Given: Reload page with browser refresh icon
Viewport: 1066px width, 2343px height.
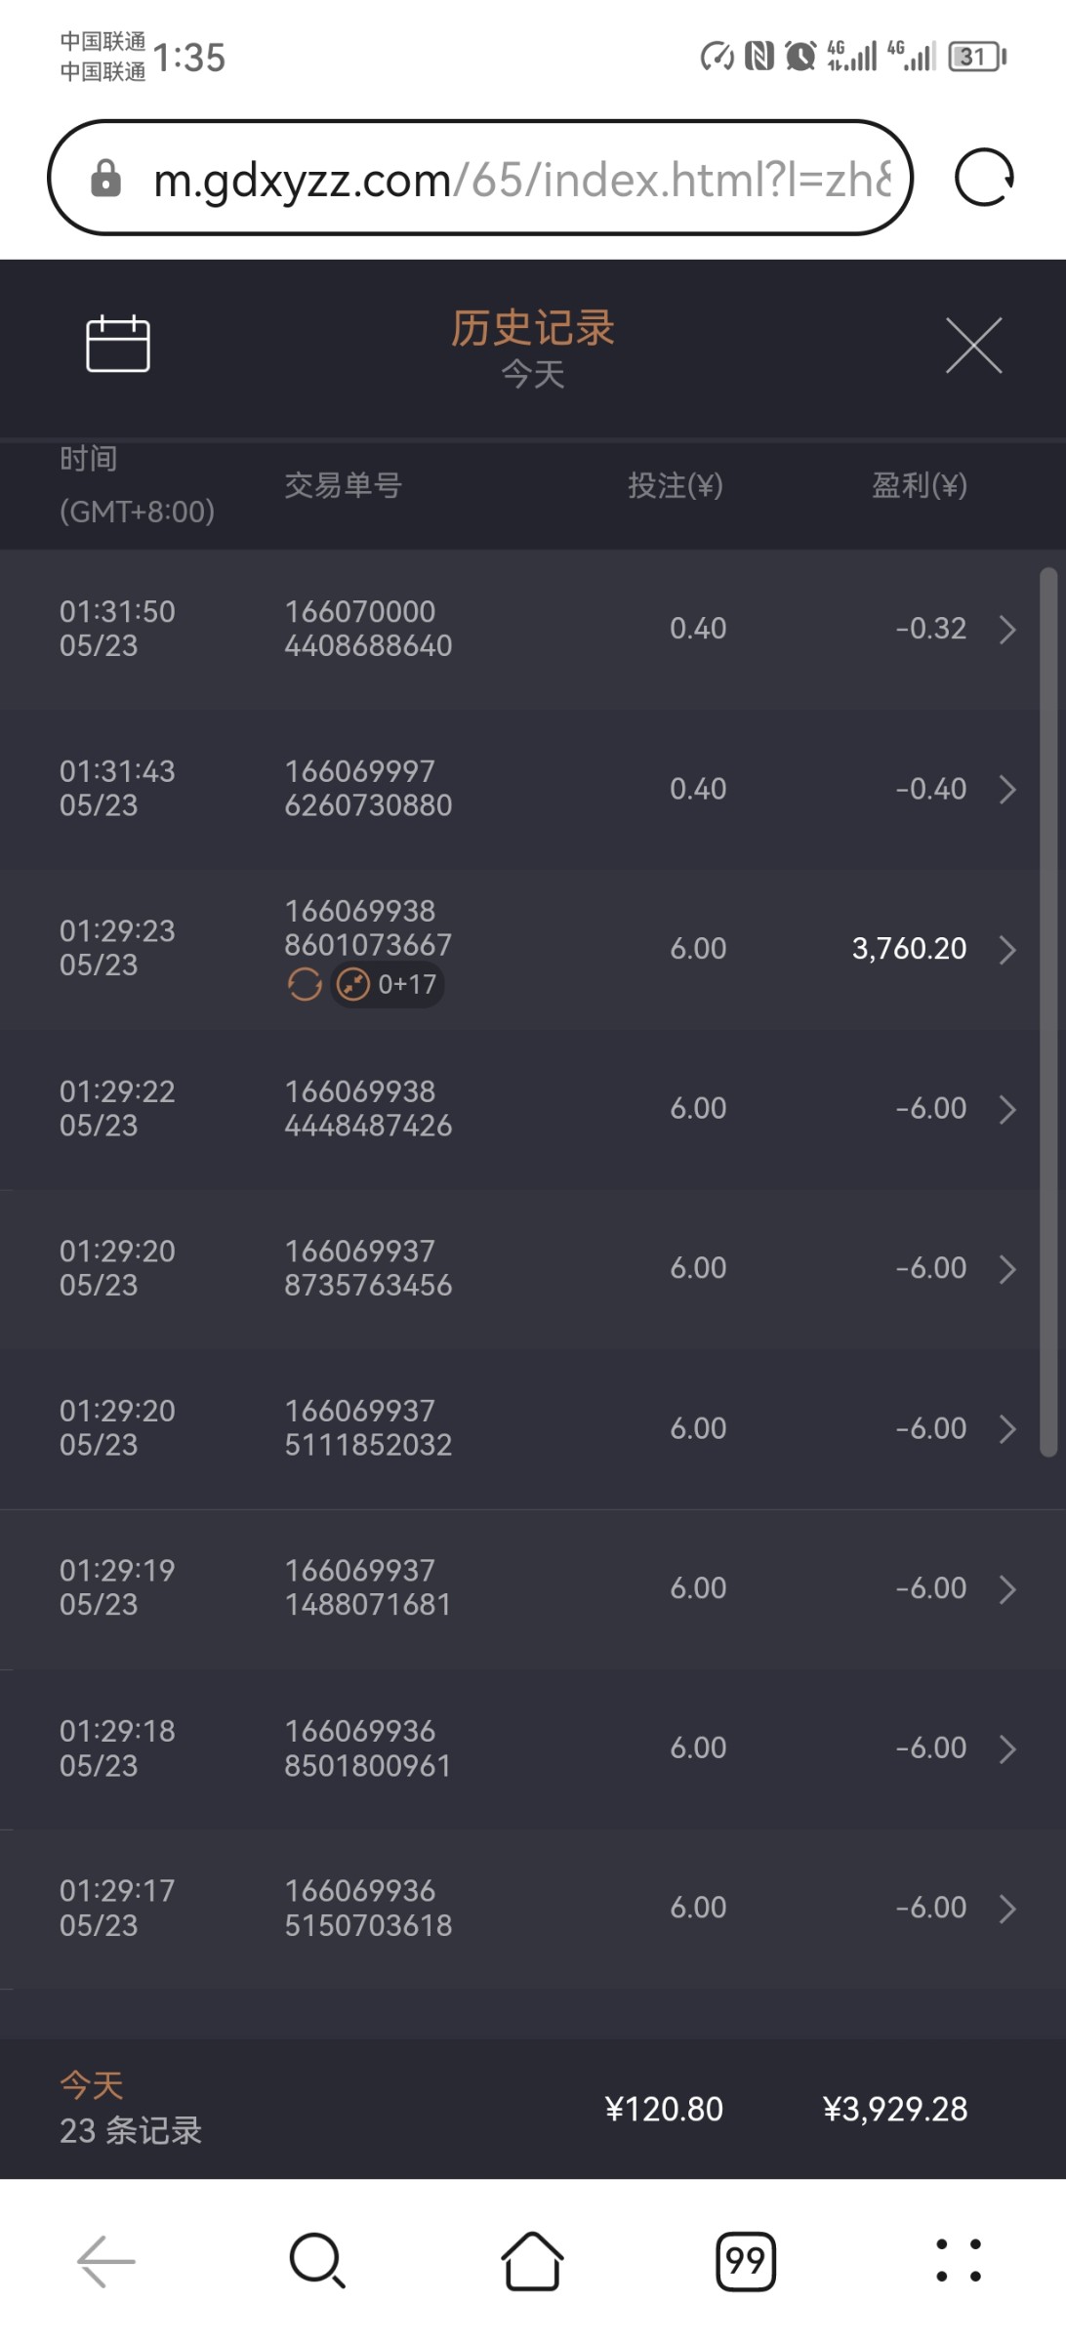Looking at the screenshot, I should pos(983,178).
